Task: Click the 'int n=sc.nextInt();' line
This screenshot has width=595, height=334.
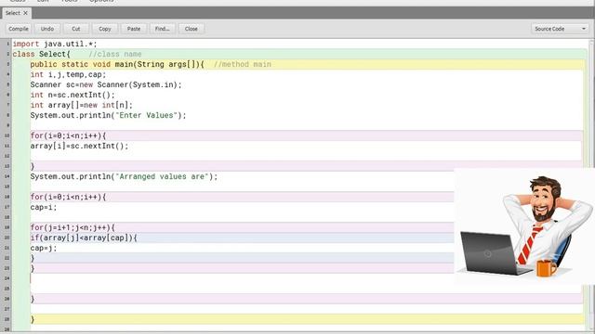Action: tap(73, 95)
